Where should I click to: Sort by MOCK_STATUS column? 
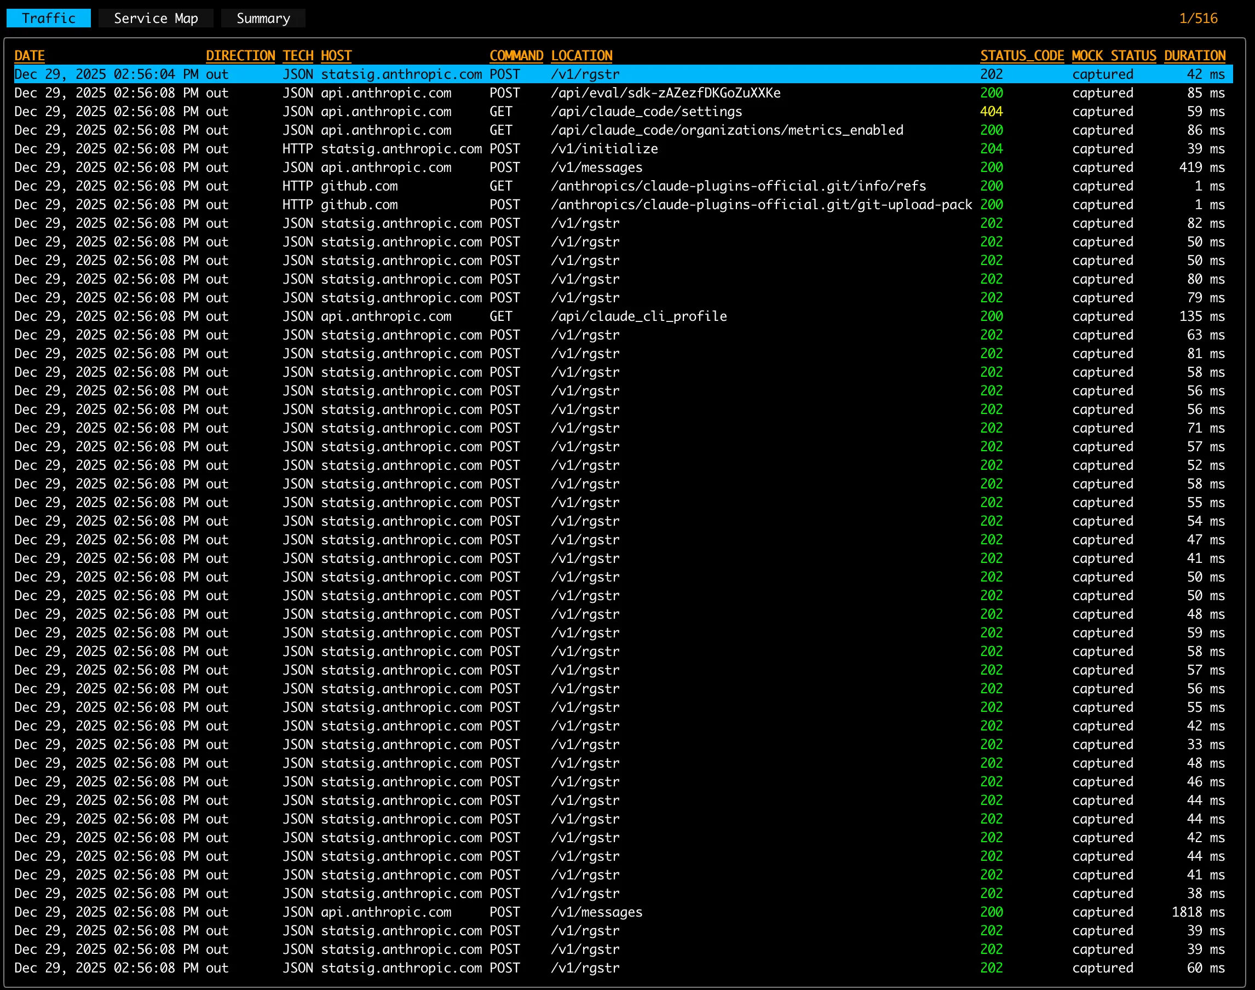pos(1114,55)
